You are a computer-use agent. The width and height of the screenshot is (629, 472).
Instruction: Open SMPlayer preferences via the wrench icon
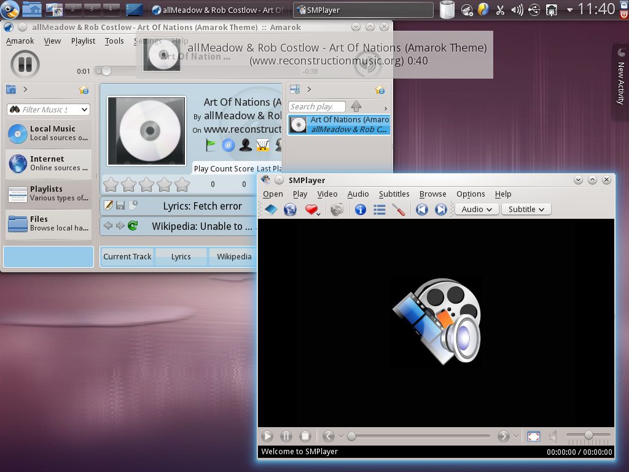(x=398, y=209)
